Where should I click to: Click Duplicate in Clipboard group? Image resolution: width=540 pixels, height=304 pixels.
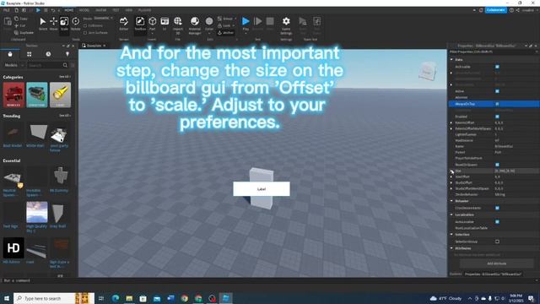(x=24, y=33)
